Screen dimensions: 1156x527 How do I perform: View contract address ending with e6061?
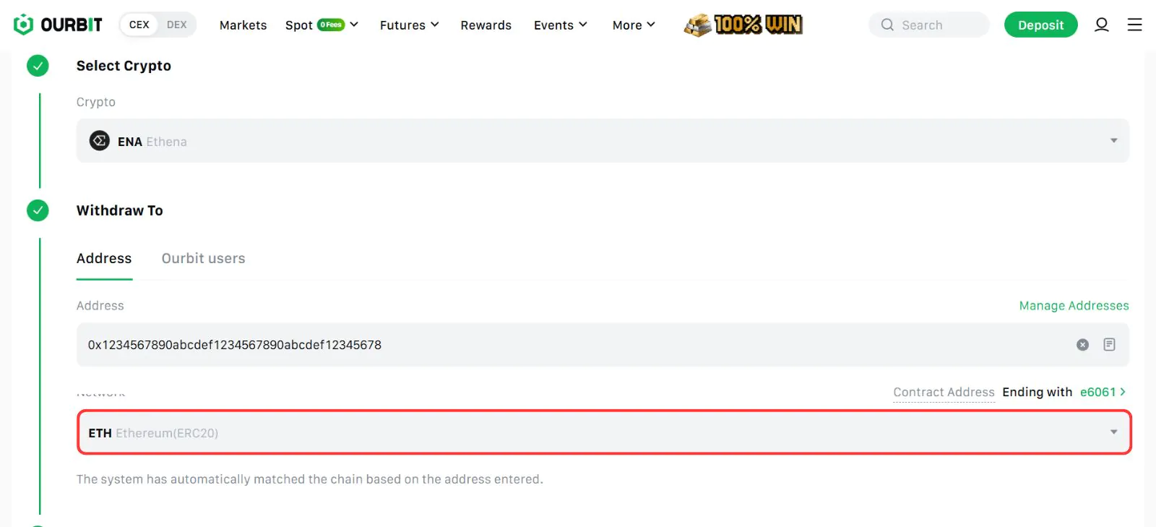[x=1102, y=392]
